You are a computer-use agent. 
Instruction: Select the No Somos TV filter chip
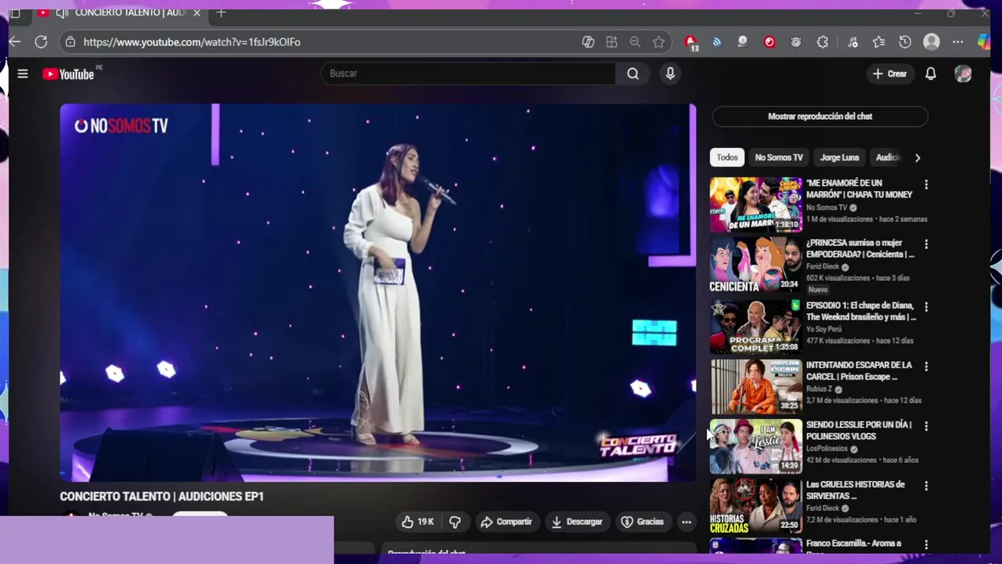click(x=779, y=157)
